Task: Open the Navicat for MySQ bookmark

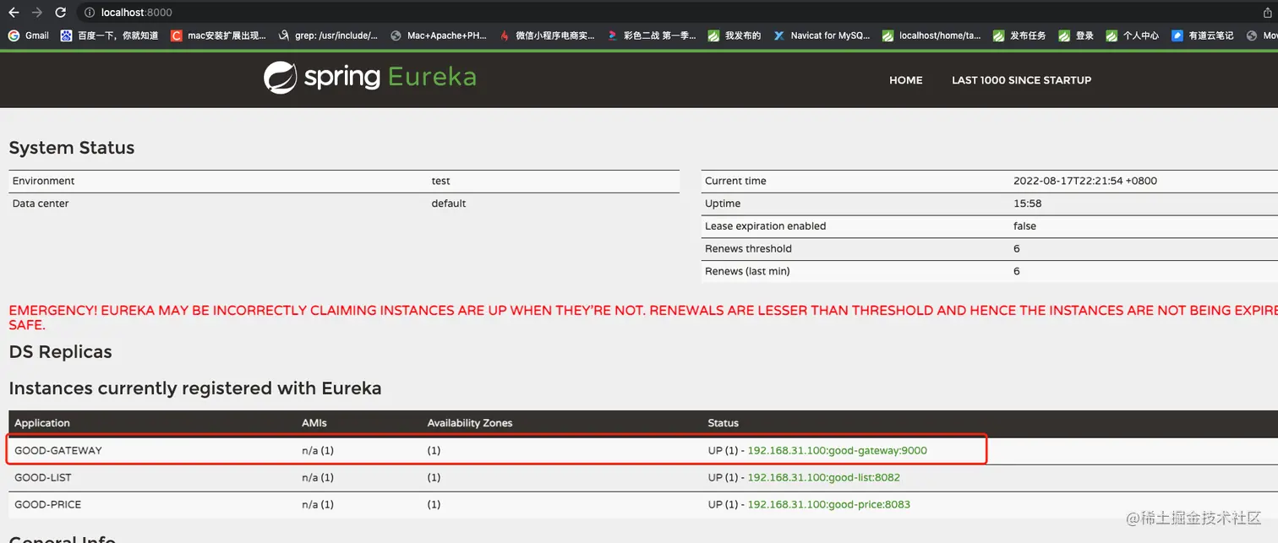Action: tap(822, 35)
